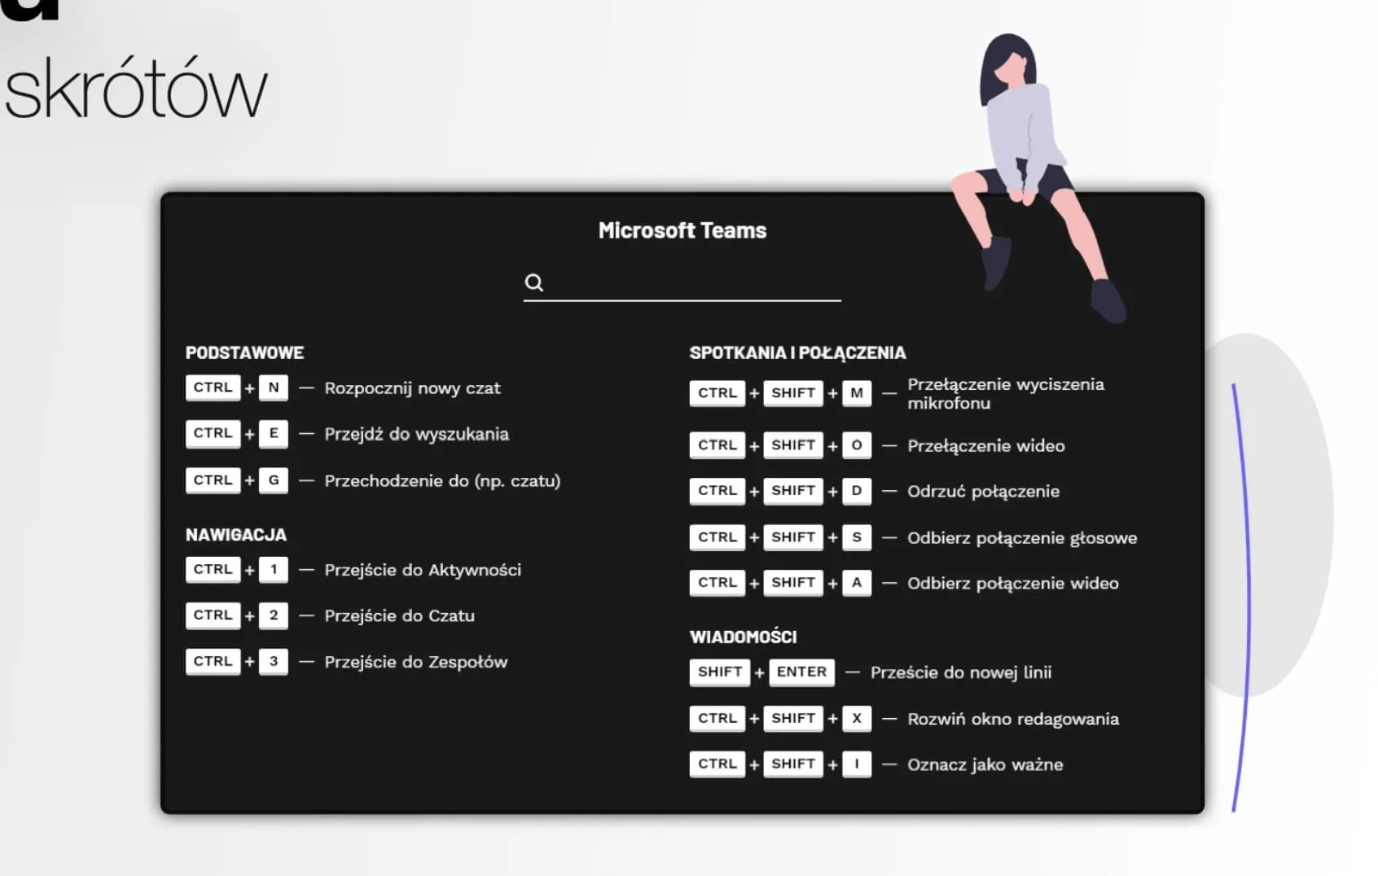1378x876 pixels.
Task: Click 'Odbierz połączenie głosowe' description
Action: coord(1022,537)
